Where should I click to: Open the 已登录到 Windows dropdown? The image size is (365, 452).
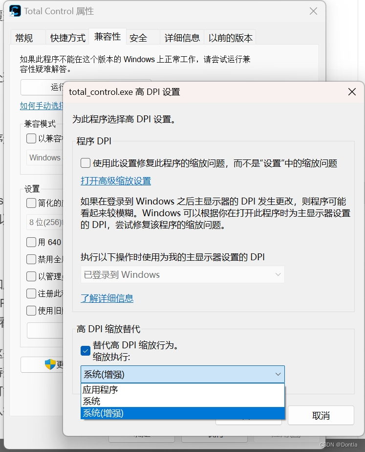pos(183,274)
